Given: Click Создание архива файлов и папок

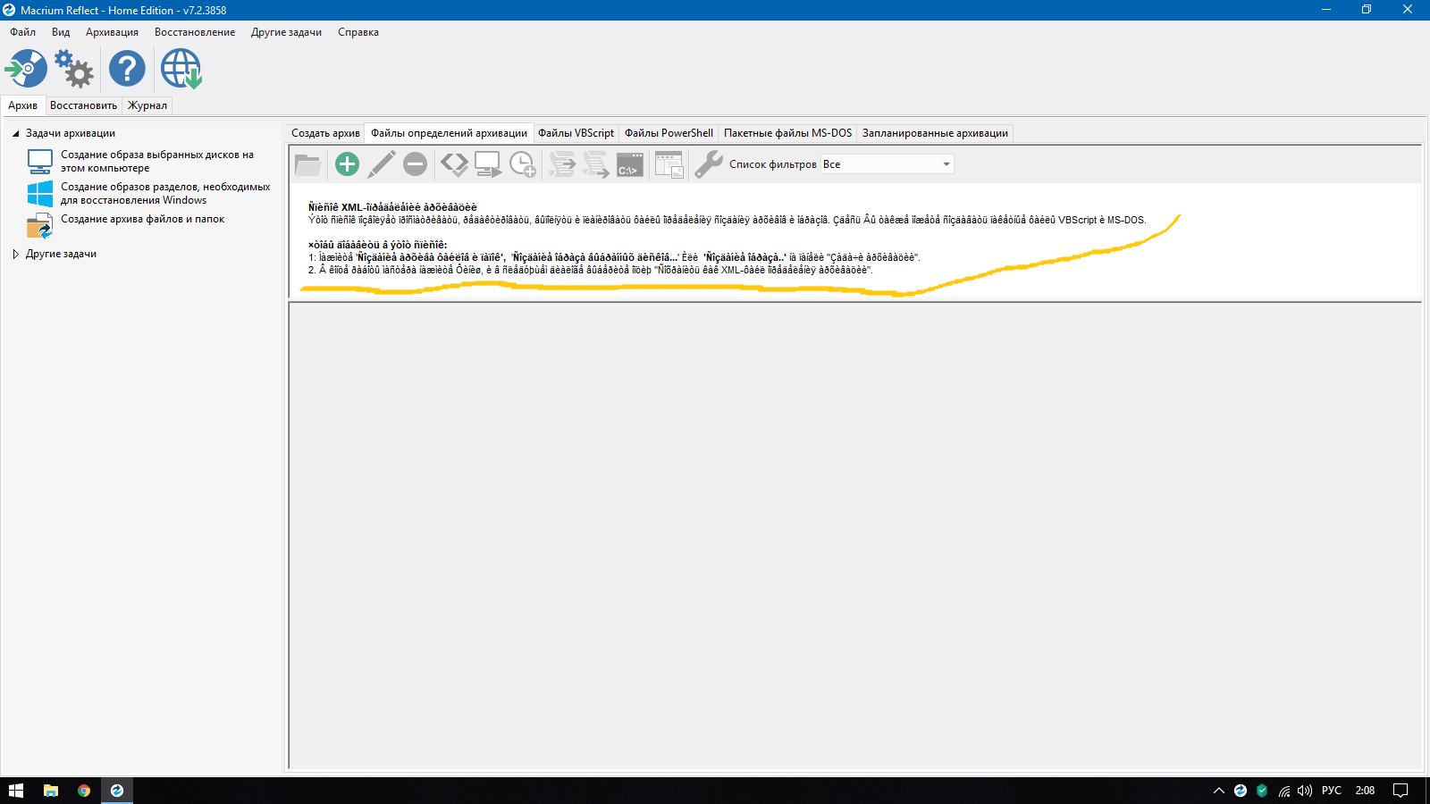Looking at the screenshot, I should [x=142, y=219].
